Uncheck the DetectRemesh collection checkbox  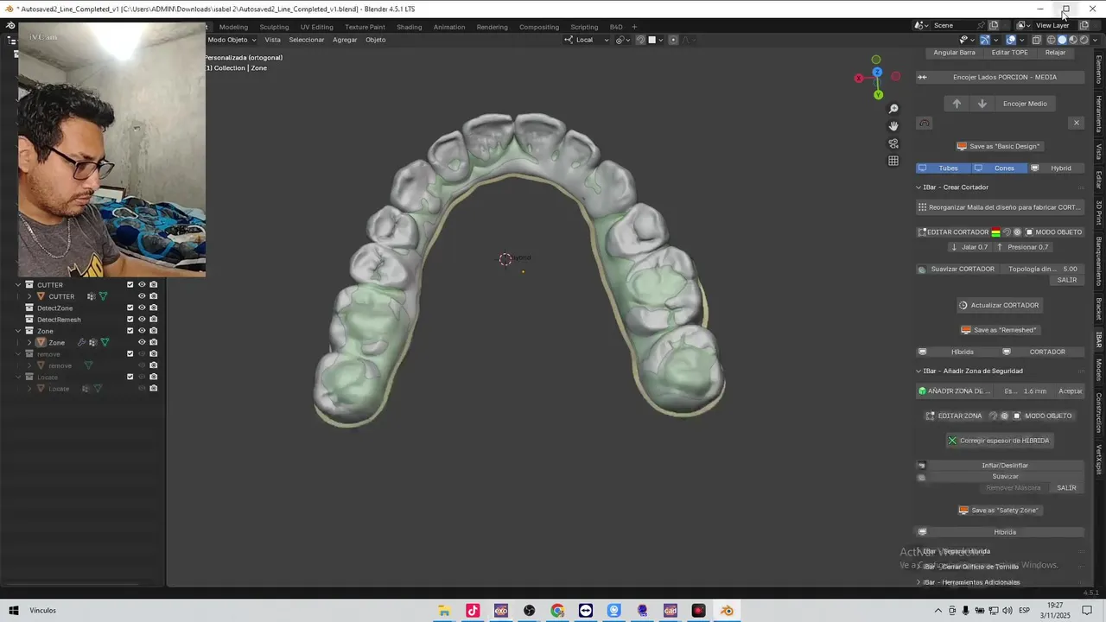pos(130,320)
